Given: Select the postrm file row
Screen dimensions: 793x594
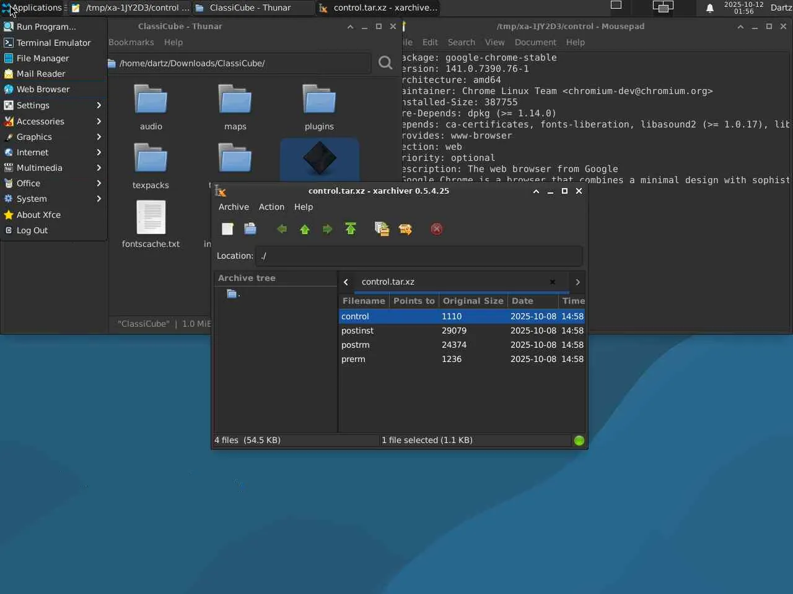Looking at the screenshot, I should 462,345.
